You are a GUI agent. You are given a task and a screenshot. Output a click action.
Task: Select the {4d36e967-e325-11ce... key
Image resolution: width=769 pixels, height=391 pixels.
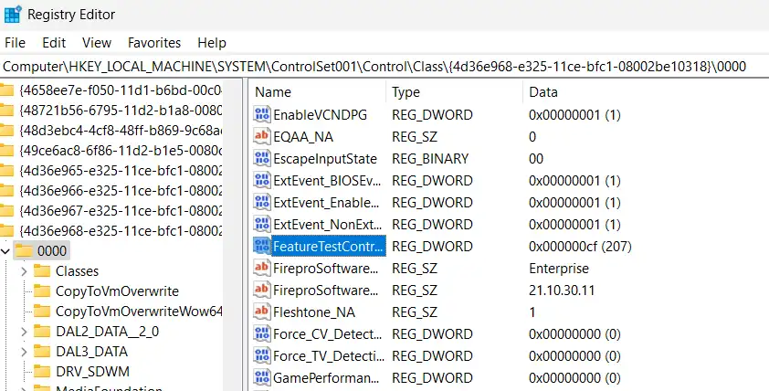(121, 211)
